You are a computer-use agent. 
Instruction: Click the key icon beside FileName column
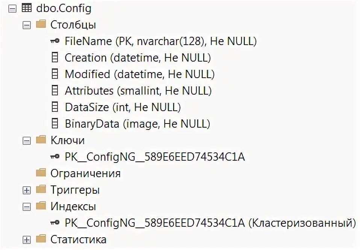[55, 41]
